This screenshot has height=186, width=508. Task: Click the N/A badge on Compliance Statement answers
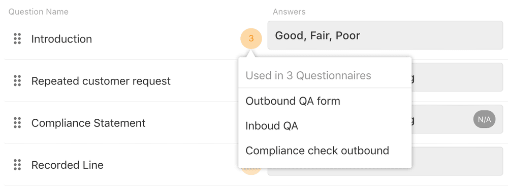[484, 120]
